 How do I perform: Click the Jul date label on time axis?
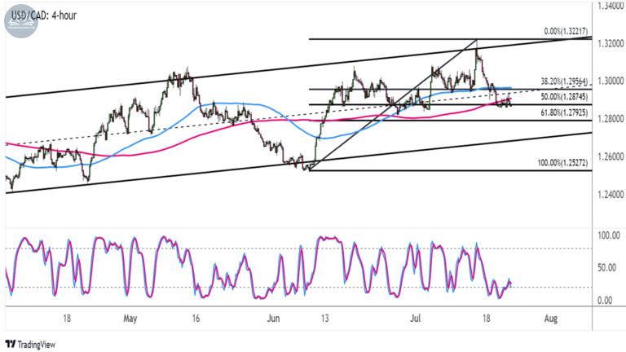[x=416, y=319]
